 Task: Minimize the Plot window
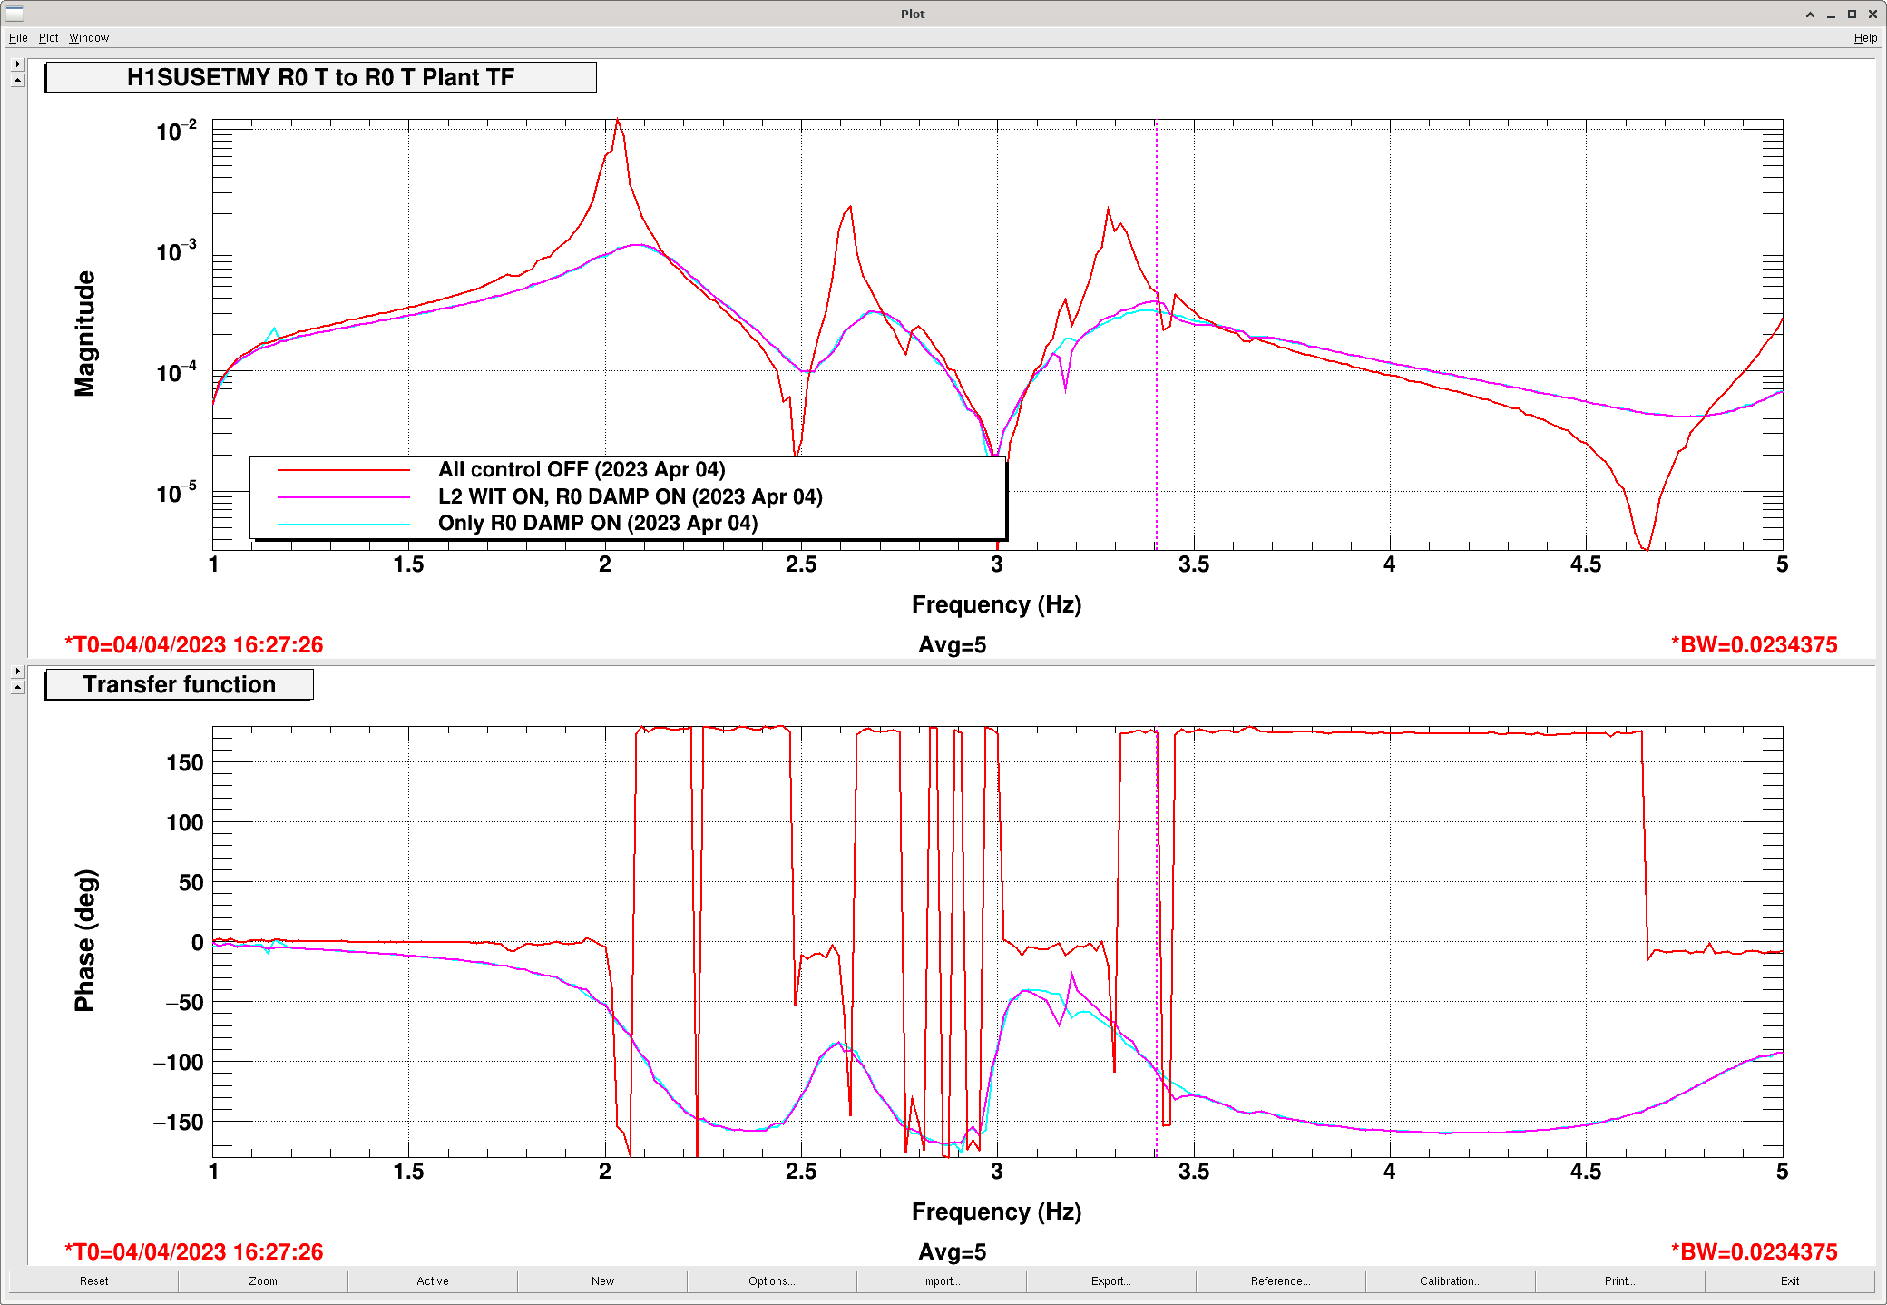pos(1831,14)
